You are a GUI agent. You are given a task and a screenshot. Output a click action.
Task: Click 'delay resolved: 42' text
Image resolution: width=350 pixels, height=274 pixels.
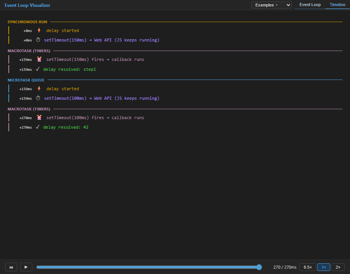click(x=66, y=127)
